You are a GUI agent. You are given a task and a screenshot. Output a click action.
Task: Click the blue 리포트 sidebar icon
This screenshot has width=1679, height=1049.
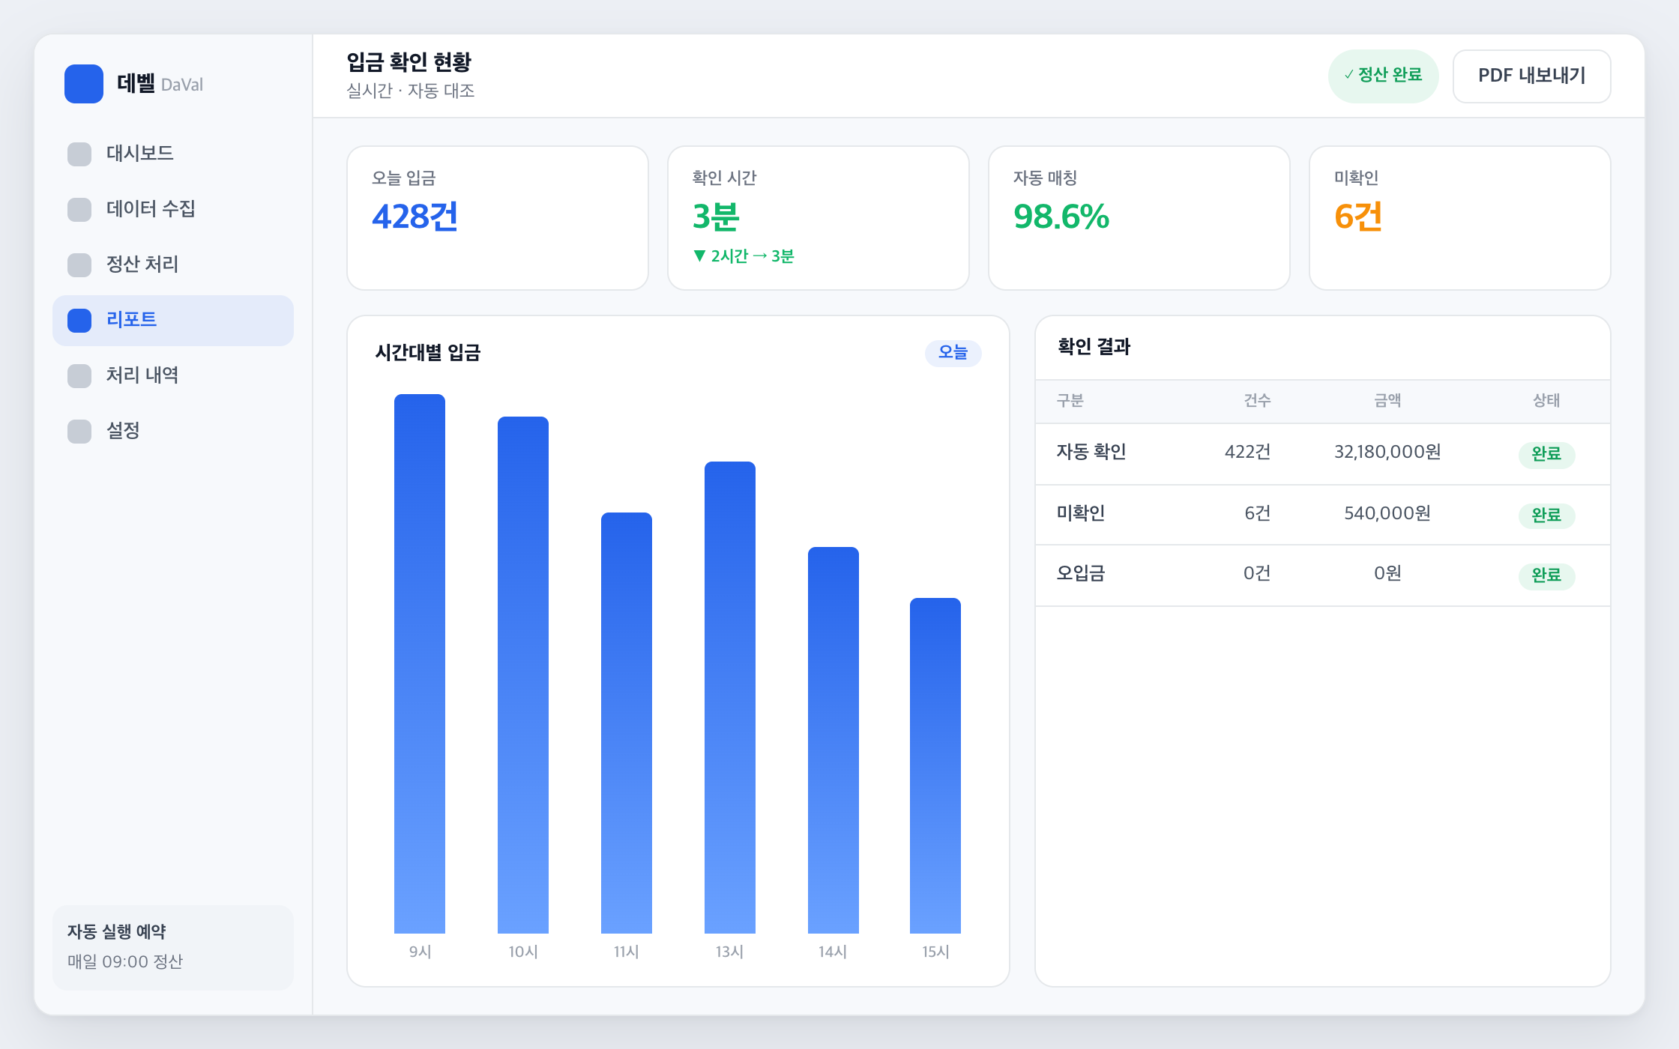[x=79, y=321]
